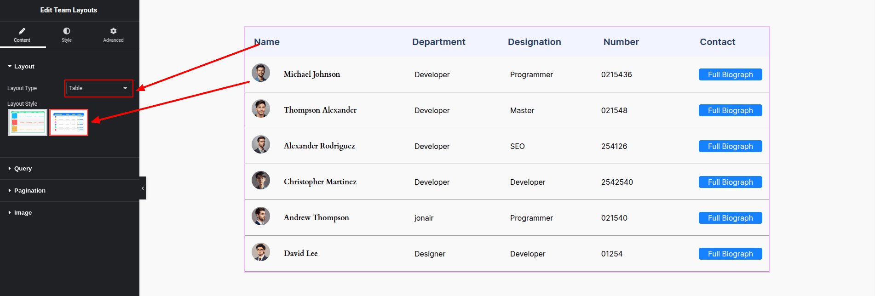Click Full Biograph button for Alexander Rodriguez
Image resolution: width=875 pixels, height=296 pixels.
(x=730, y=146)
